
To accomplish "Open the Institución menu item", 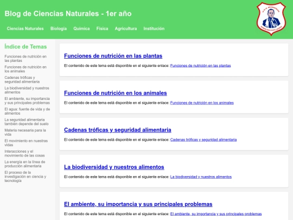I will tap(154, 28).
